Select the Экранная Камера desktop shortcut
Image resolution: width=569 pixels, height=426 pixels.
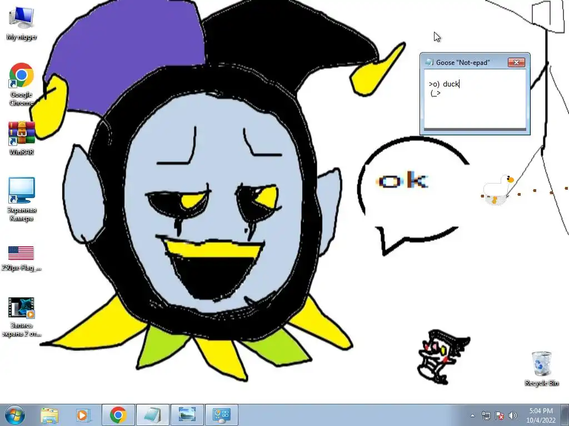[x=22, y=199]
